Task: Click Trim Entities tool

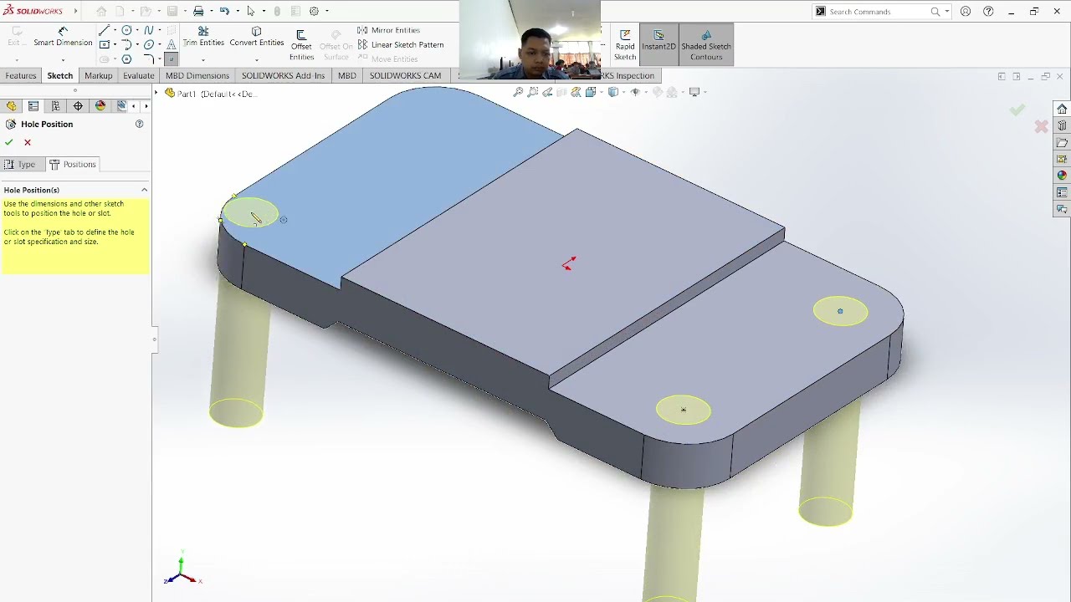Action: [203, 36]
